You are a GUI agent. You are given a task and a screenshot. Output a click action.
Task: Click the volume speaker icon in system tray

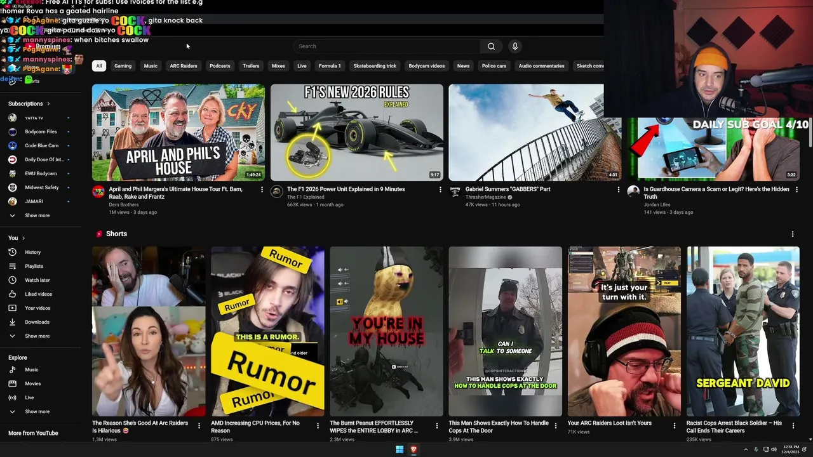tap(775, 449)
